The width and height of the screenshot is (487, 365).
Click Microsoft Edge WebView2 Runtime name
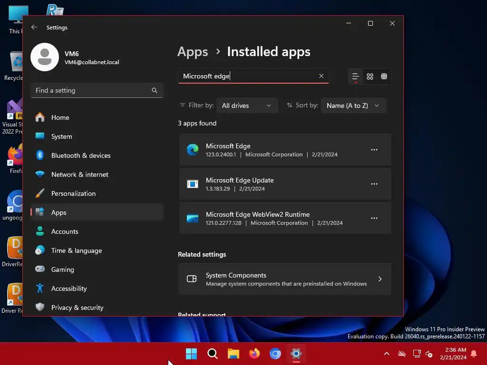[257, 214]
